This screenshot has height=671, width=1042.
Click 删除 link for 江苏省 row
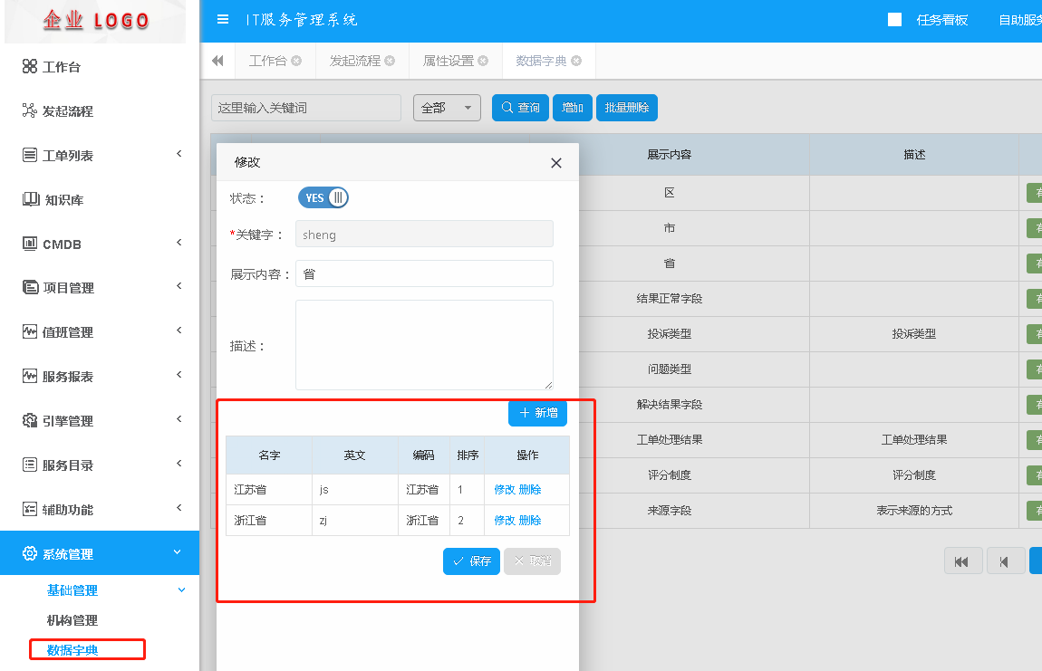click(530, 490)
